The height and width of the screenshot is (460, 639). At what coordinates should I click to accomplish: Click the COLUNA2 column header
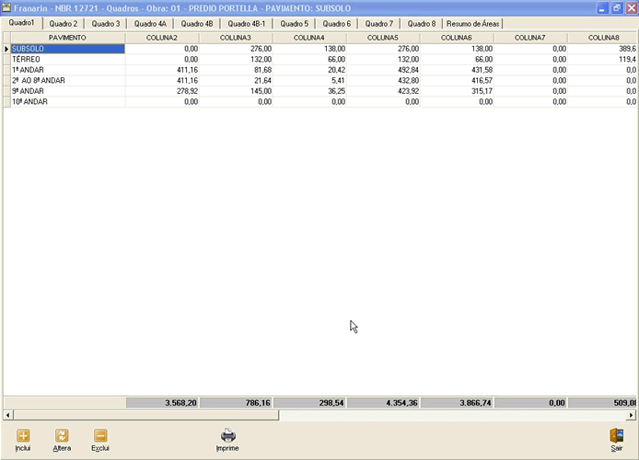tap(162, 38)
